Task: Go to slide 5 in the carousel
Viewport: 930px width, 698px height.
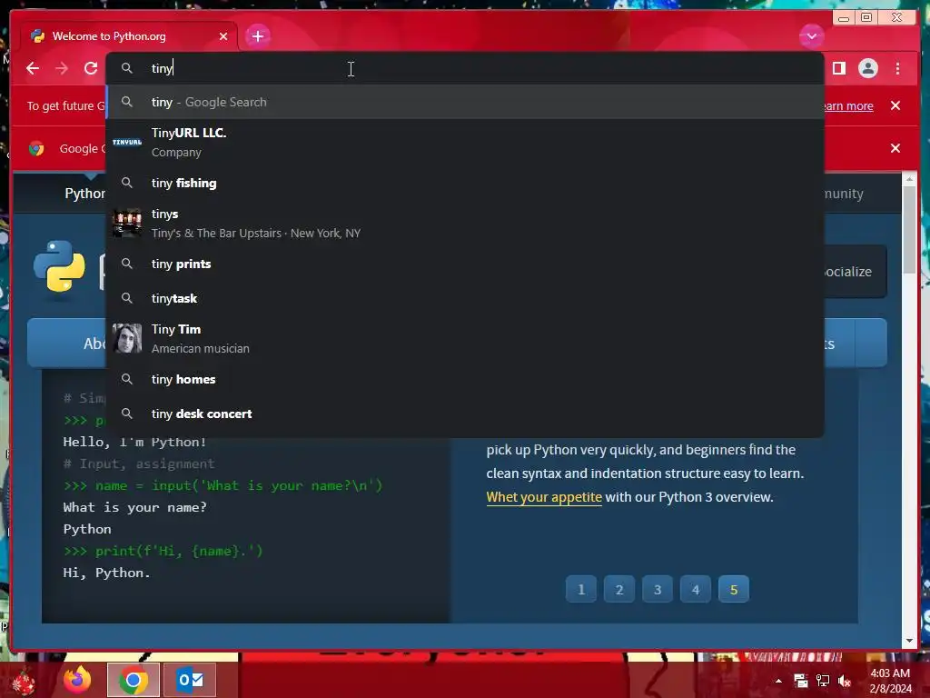Action: (734, 589)
